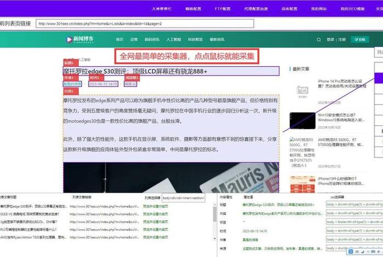Select the list row starting with 2g独显
383x257 pixels.
(x=28, y=222)
